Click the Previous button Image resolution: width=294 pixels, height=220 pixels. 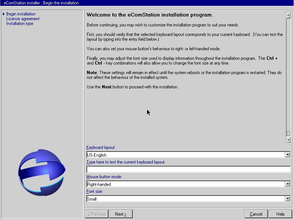pos(97,214)
